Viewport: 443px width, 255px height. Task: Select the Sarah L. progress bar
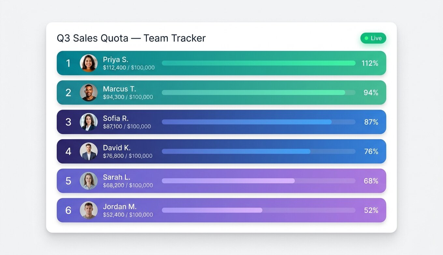point(259,181)
